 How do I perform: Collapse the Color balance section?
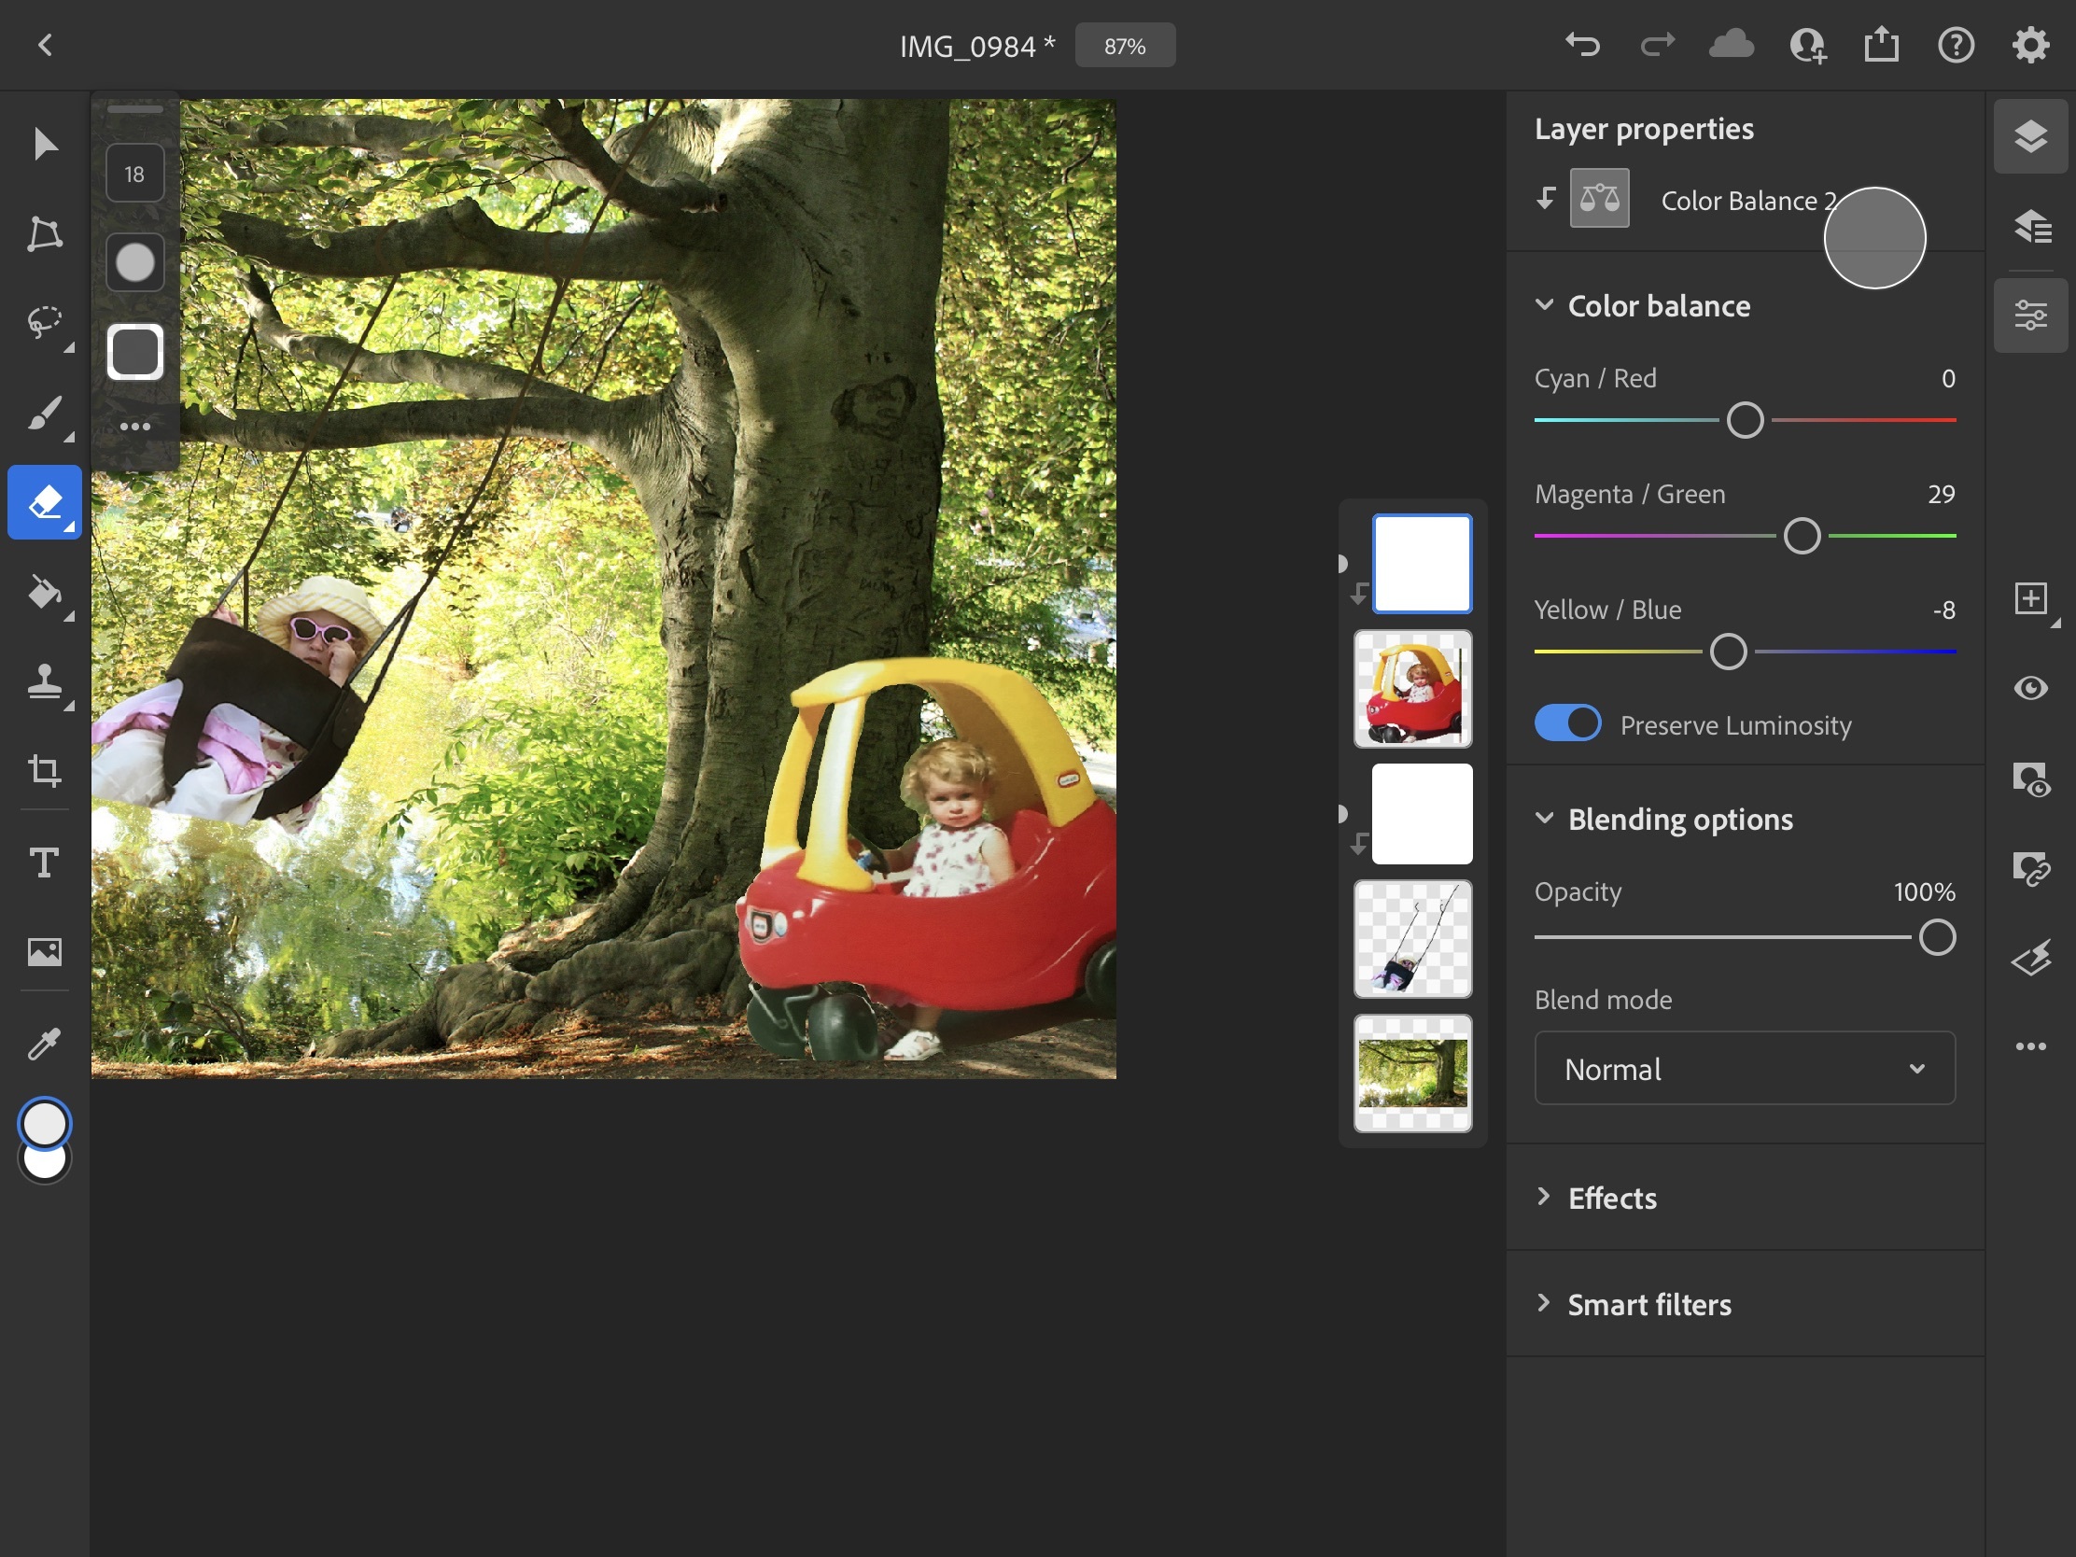pyautogui.click(x=1544, y=304)
